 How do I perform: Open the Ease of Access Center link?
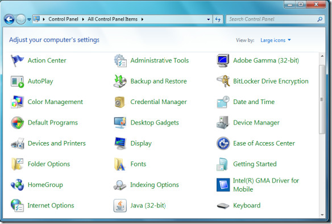coord(264,143)
